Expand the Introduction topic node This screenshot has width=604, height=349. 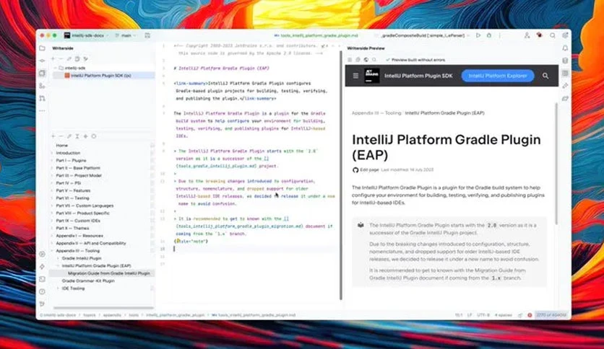(x=53, y=153)
